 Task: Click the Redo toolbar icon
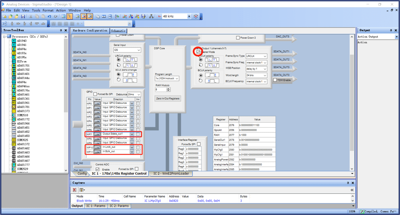click(55, 16)
